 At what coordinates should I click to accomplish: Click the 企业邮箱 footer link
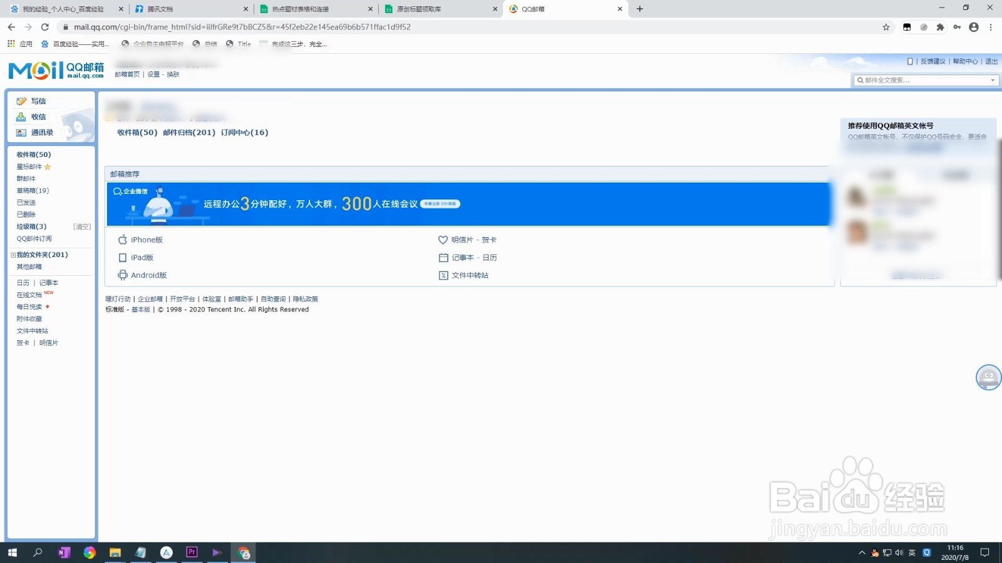[x=150, y=299]
